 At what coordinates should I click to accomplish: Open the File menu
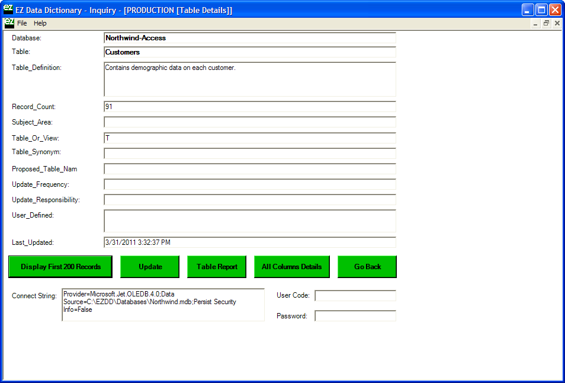[22, 23]
